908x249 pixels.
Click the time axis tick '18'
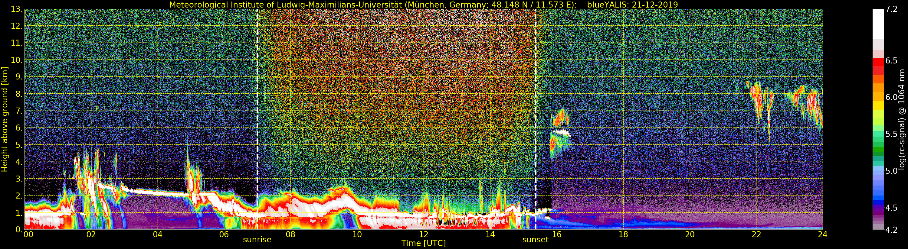coord(623,234)
